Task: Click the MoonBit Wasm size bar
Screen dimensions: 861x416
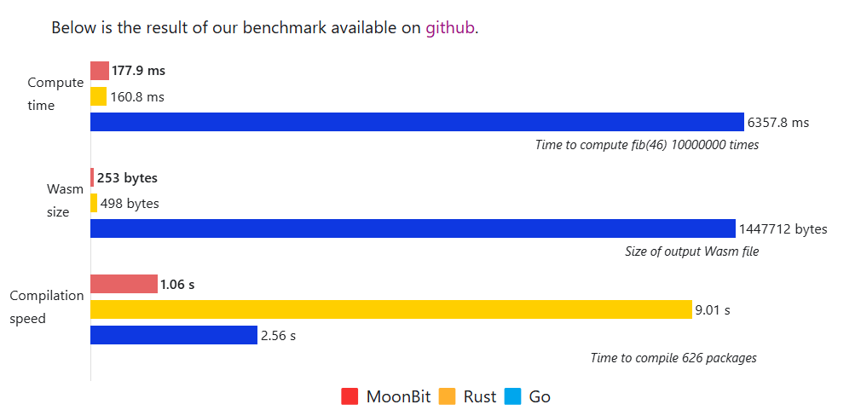Action: 92,177
